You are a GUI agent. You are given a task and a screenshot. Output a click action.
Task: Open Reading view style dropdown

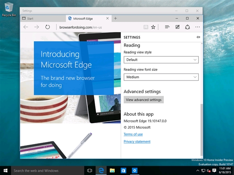click(x=161, y=60)
